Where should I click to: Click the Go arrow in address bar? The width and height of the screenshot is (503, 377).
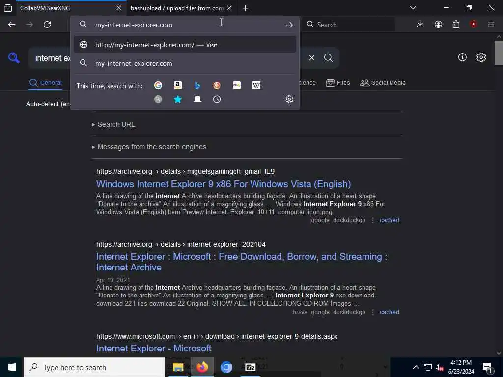(x=289, y=25)
